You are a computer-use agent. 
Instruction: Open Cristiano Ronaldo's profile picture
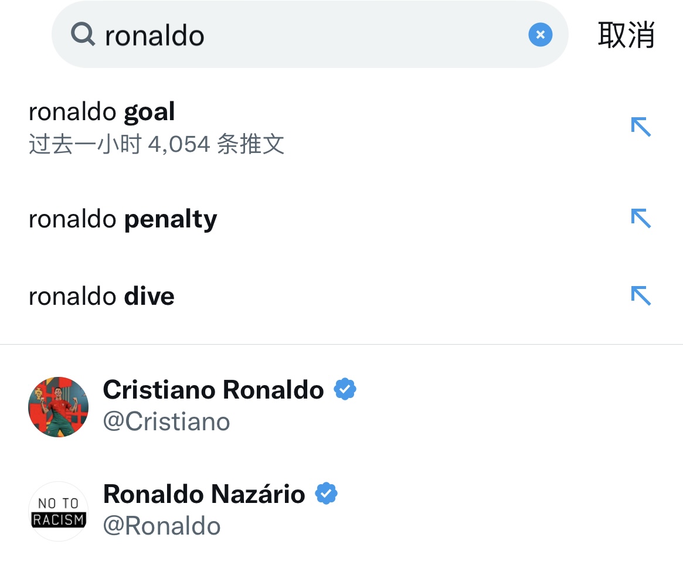(59, 407)
